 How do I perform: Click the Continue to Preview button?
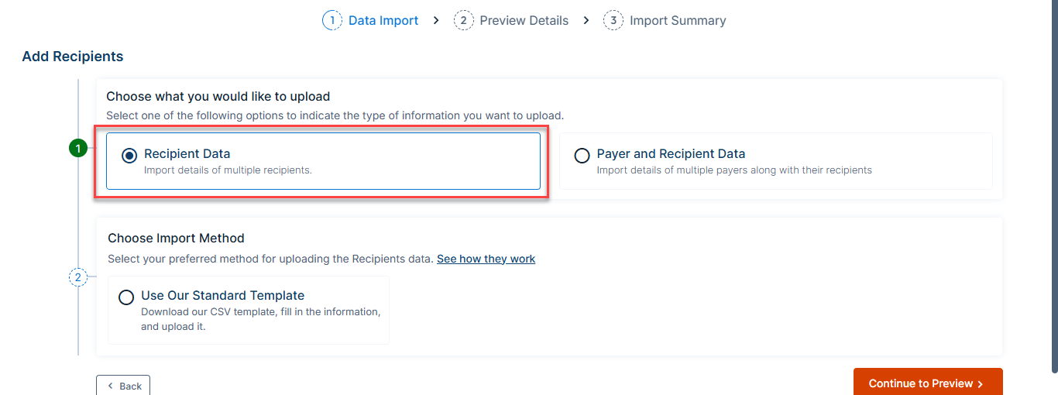pyautogui.click(x=928, y=383)
